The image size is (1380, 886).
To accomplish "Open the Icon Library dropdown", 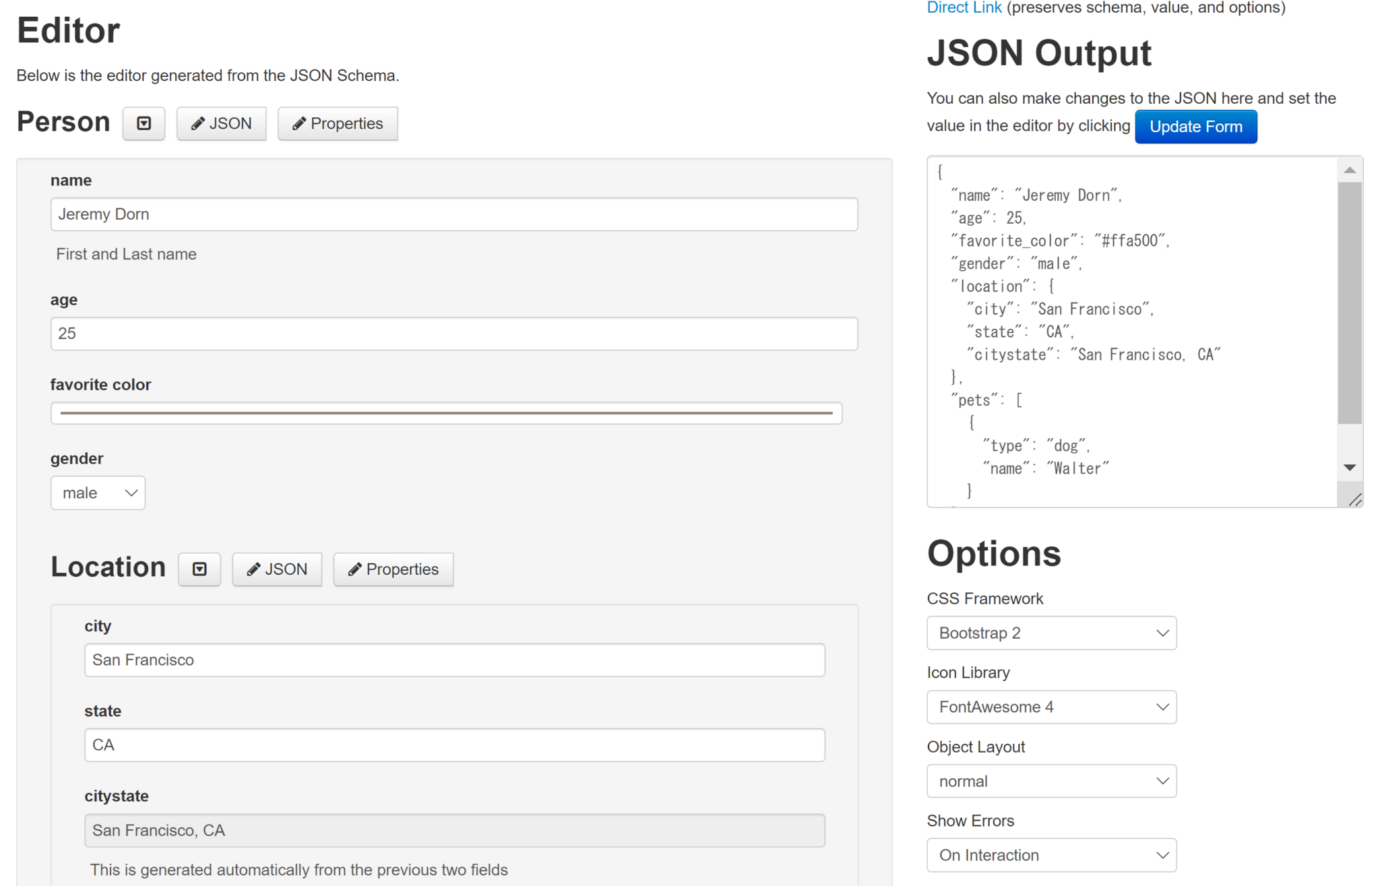I will click(x=1051, y=707).
